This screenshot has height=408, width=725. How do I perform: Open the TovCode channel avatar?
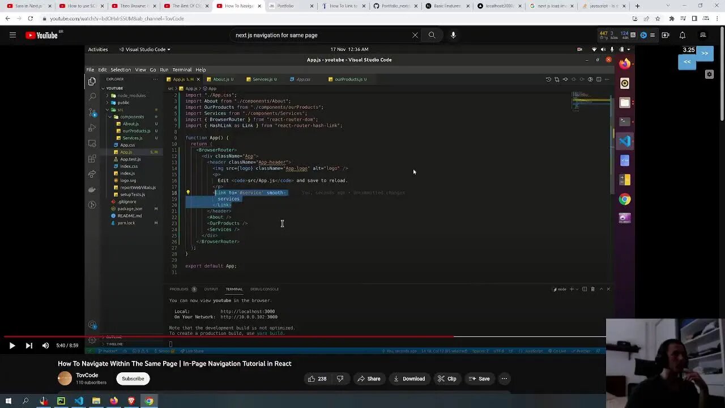click(x=65, y=379)
